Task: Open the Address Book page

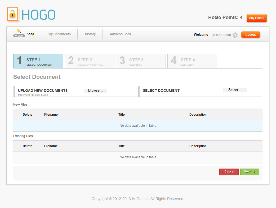Action: click(x=120, y=34)
